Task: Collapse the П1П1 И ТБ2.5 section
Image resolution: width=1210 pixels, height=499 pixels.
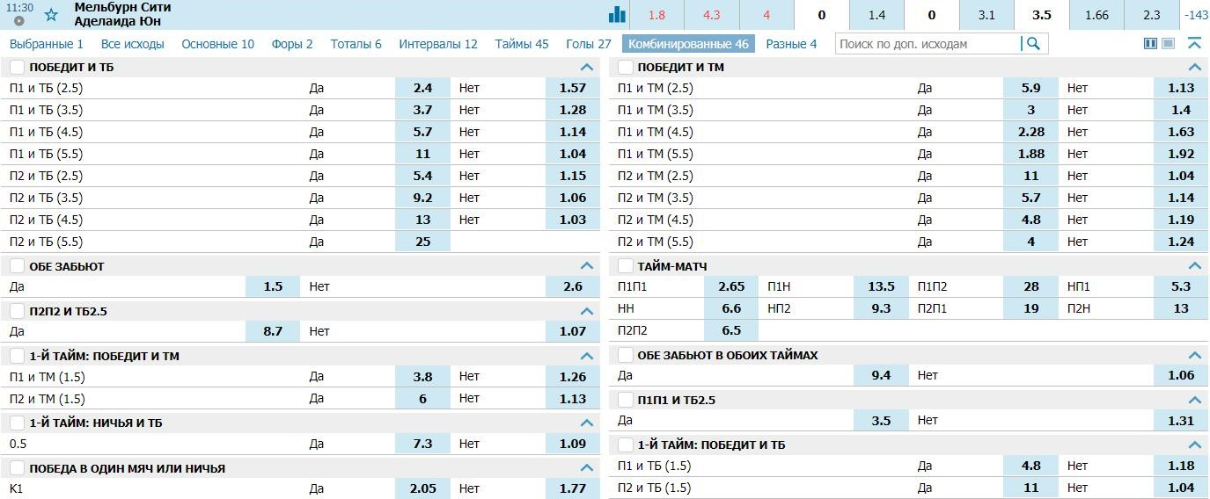Action: (x=1195, y=400)
